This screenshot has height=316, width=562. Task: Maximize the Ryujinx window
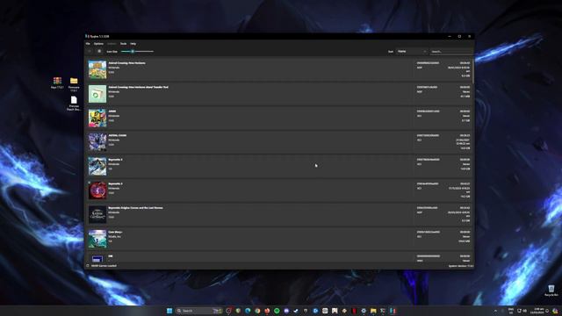(459, 36)
